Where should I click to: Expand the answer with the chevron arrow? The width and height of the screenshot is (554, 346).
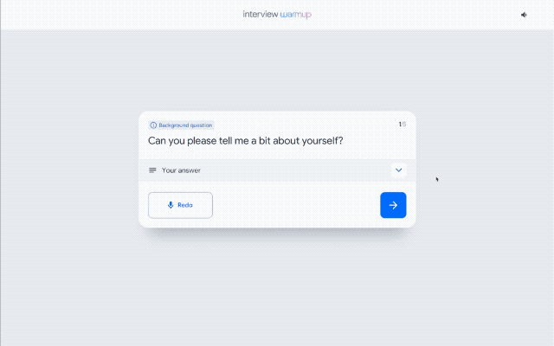[x=398, y=170]
